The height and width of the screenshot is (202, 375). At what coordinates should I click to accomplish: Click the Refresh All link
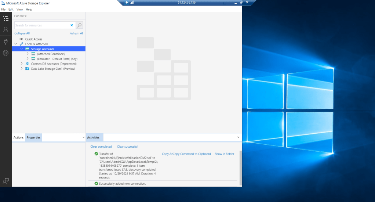pos(76,33)
